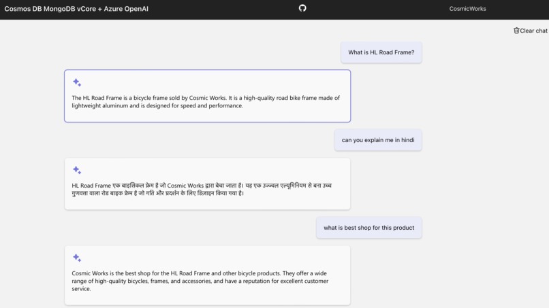Open the GitHub logo link in header
Viewport: 549px width, 308px height.
[x=302, y=8]
